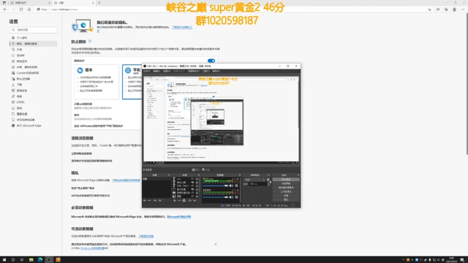Screen dimensions: 468x263
Task: Open the 麦克风/Aux audio settings gear
Action: [x=236, y=186]
